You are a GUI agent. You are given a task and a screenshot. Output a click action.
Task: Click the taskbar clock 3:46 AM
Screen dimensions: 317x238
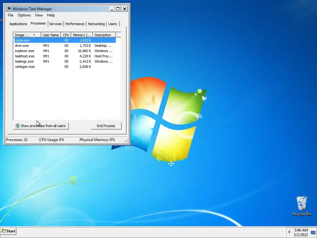(x=301, y=230)
